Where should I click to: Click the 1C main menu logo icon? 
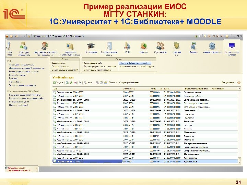[7, 36]
